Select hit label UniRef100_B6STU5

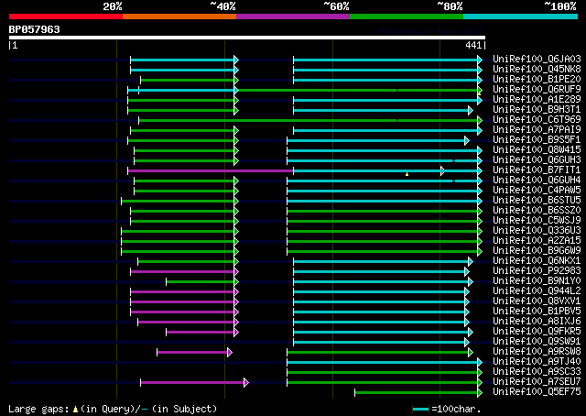pyautogui.click(x=537, y=200)
